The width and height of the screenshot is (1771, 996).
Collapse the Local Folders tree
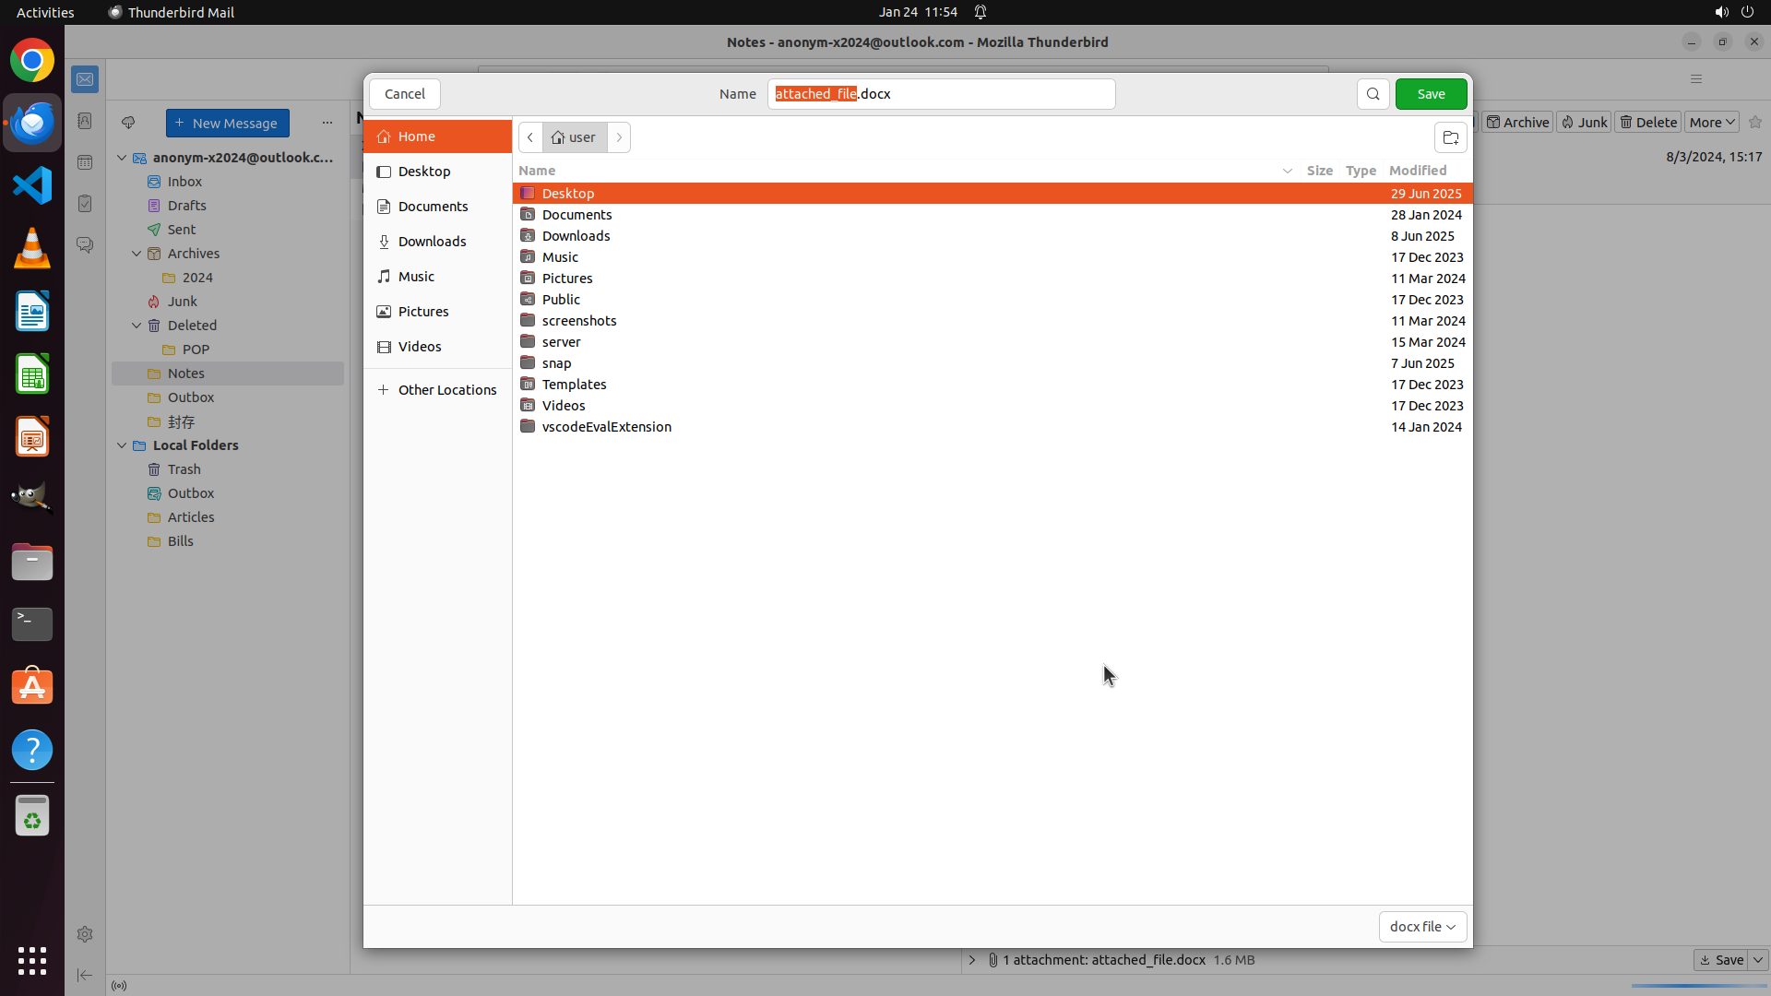(122, 445)
